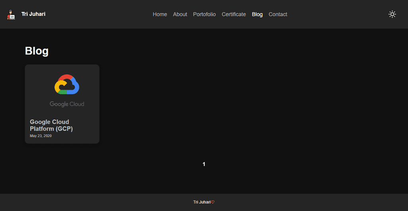Select page 1 in pagination
Screen dimensions: 408x211
point(204,164)
